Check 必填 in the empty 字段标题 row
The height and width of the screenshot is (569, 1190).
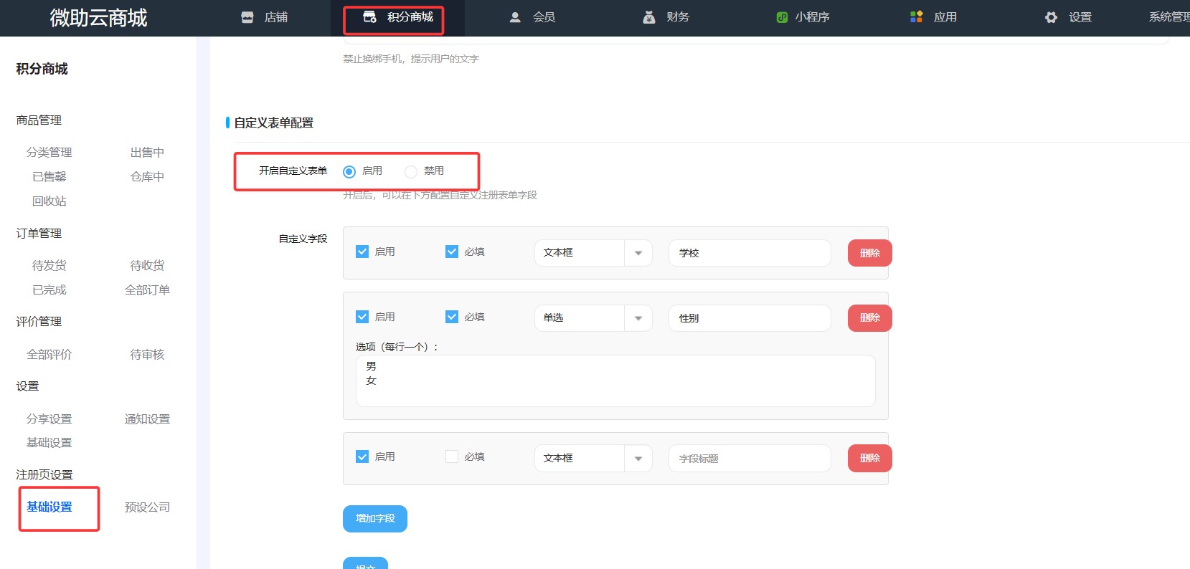452,456
